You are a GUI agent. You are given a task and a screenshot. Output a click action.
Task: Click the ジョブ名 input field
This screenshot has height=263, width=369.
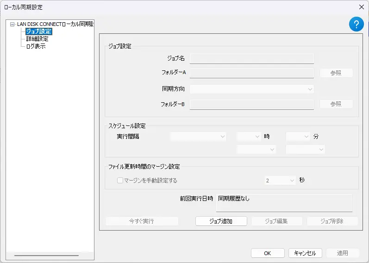coord(252,59)
